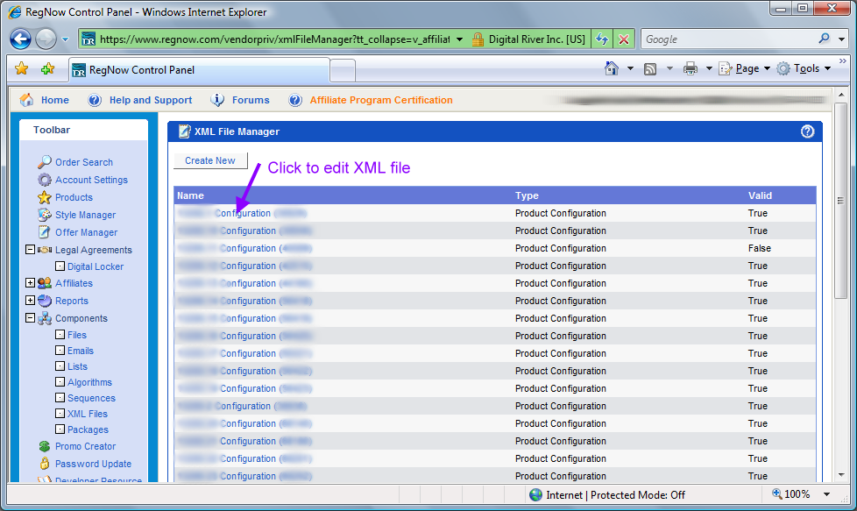Open Sequences under Components
The width and height of the screenshot is (857, 511).
point(91,399)
